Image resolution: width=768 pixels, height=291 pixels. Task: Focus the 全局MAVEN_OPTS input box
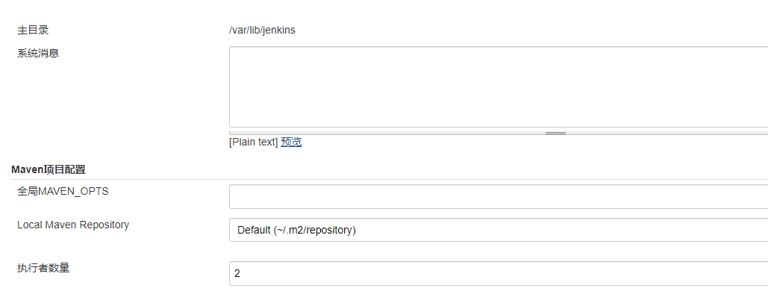499,196
